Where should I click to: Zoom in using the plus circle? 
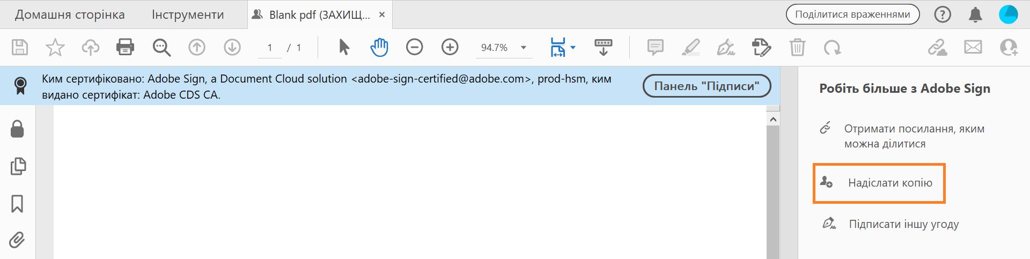[450, 47]
